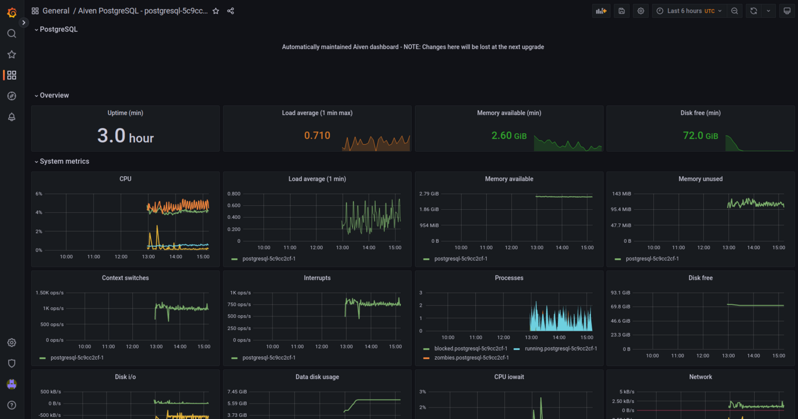Enable TV kiosk mode with the monitor icon
This screenshot has height=419, width=798.
coord(788,10)
